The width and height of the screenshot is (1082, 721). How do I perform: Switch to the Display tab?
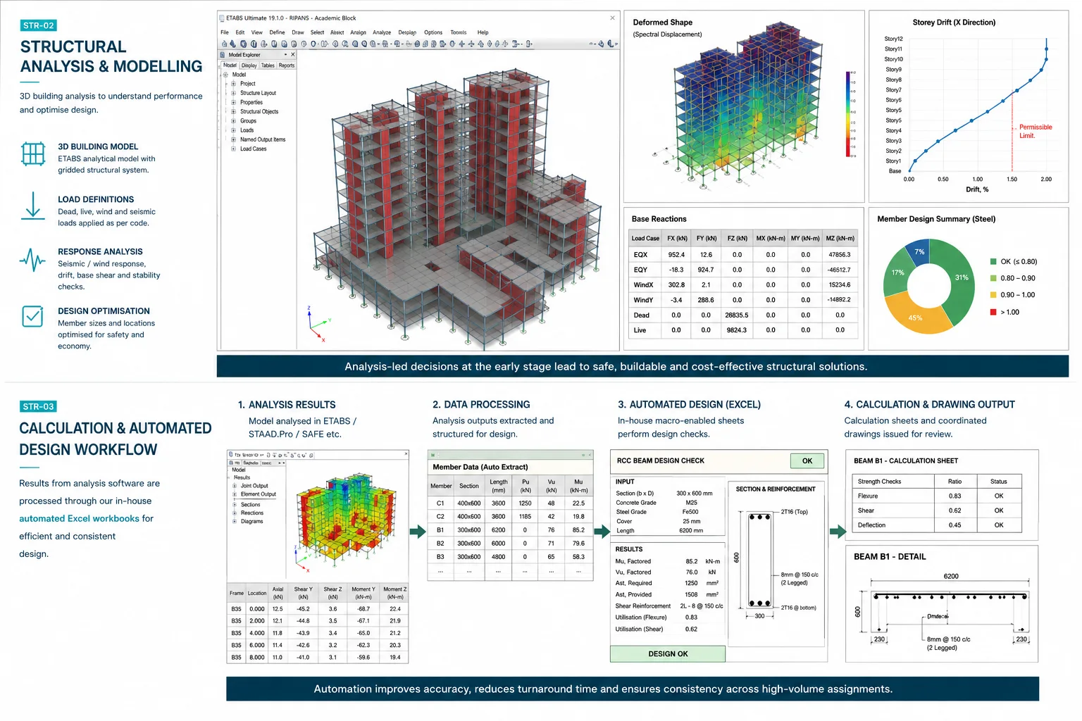pos(249,65)
